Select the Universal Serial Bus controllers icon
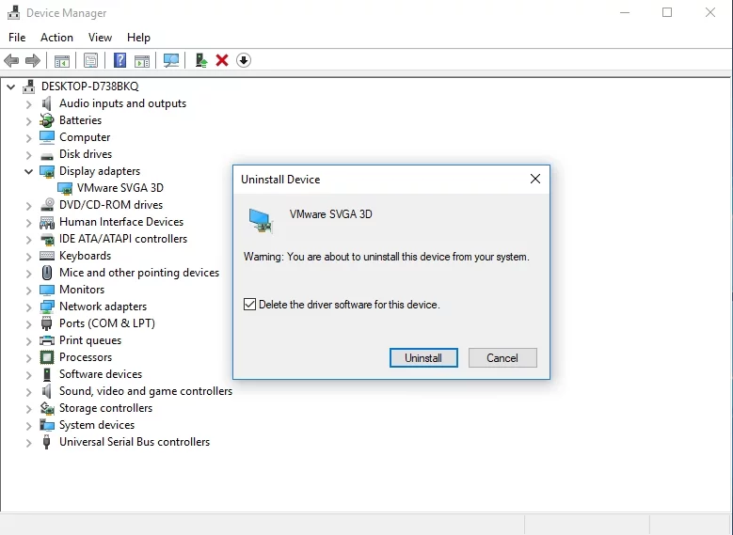 click(x=46, y=442)
